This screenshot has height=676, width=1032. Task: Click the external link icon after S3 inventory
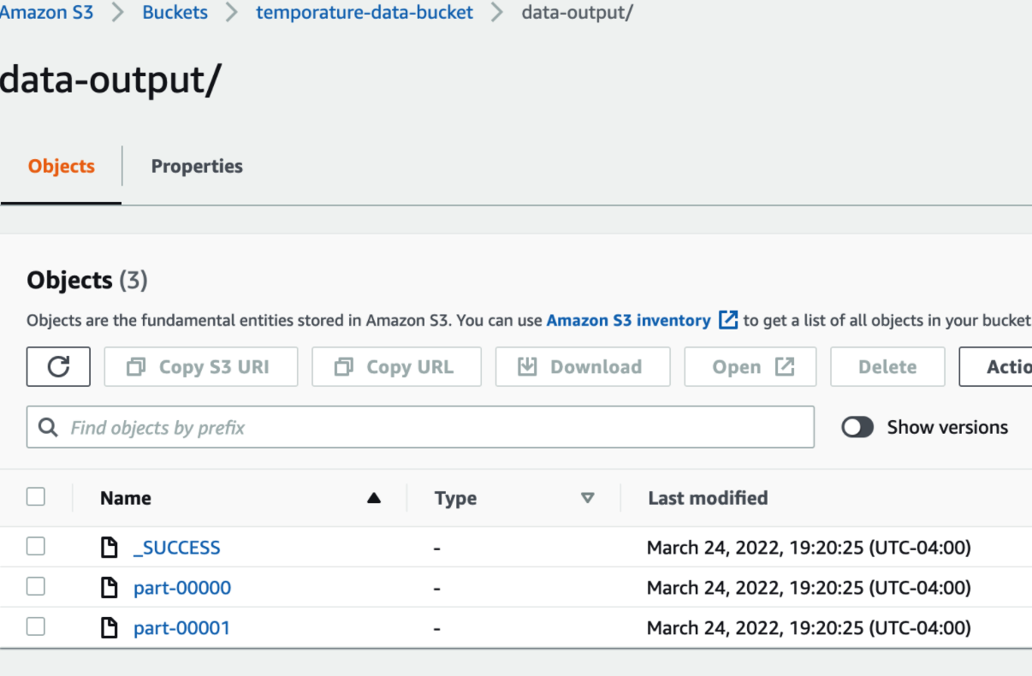click(728, 320)
